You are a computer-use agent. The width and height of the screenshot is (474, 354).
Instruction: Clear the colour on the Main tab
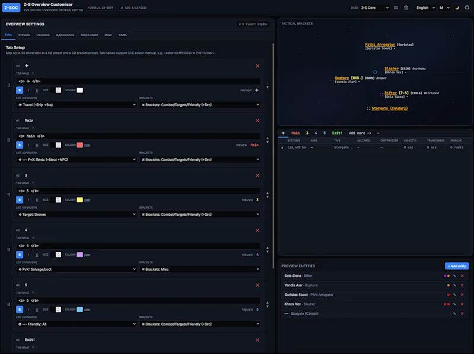click(87, 145)
